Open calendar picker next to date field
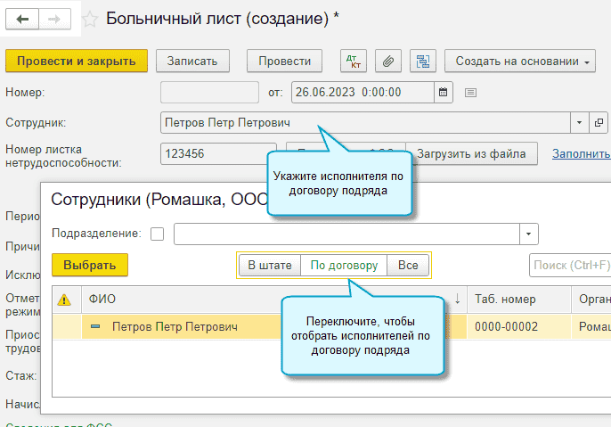Screen dimensions: 611x427 point(444,93)
